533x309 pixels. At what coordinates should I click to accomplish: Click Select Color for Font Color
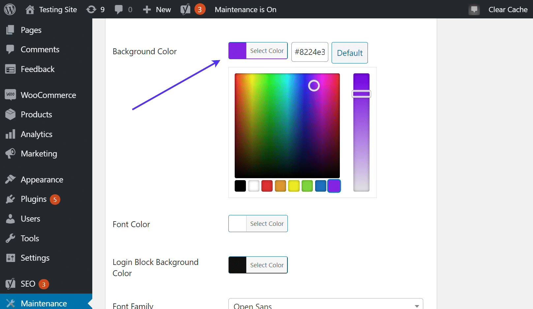point(267,224)
